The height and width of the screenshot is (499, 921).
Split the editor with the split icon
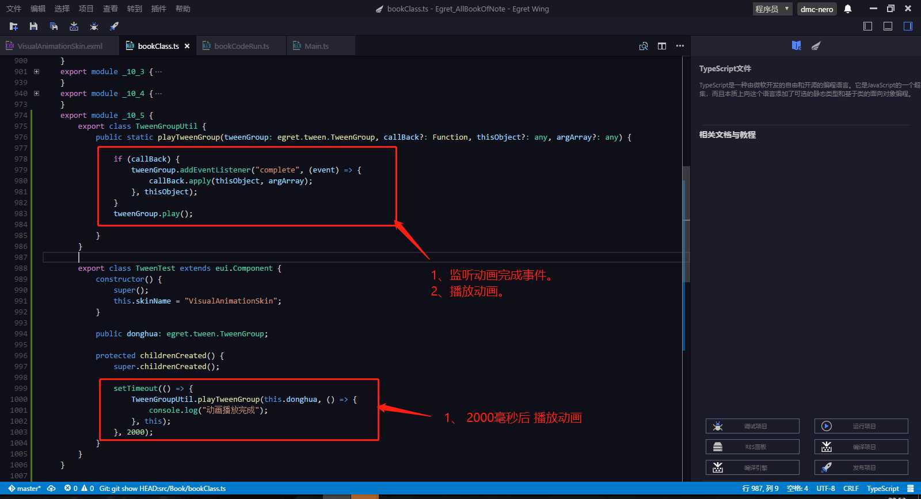pos(662,46)
